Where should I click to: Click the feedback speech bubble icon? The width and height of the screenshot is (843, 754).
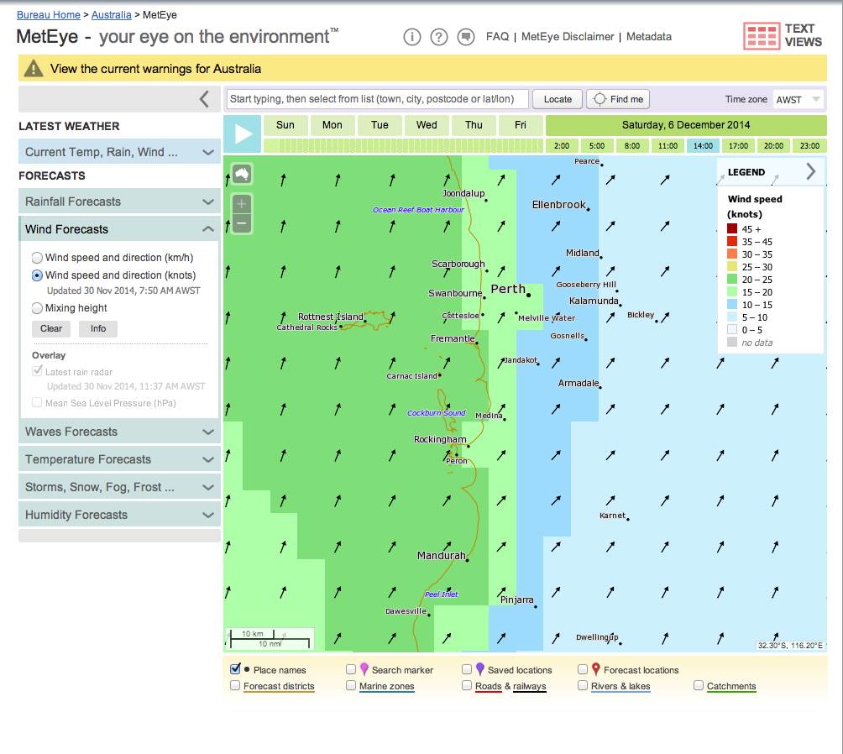click(x=467, y=37)
